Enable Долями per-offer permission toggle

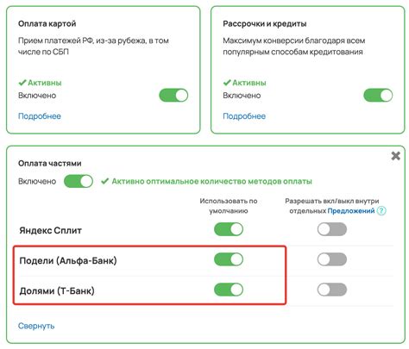(x=332, y=290)
